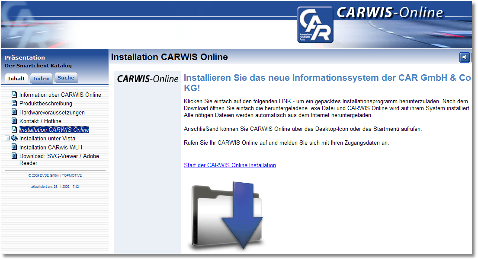Image resolution: width=478 pixels, height=260 pixels.
Task: Click page icon beside Produktbeschreibung
Action: (x=14, y=103)
